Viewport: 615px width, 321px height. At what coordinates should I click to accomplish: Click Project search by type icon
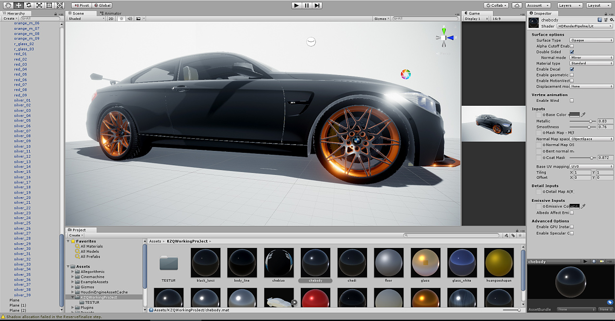click(x=506, y=235)
